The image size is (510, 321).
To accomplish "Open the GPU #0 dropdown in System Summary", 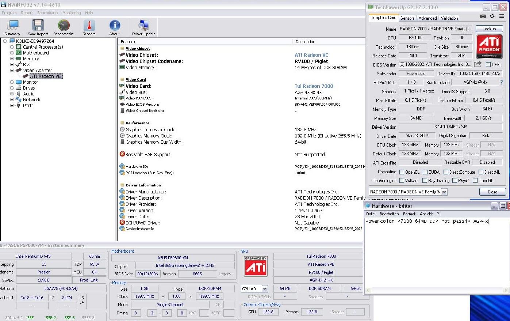I will pyautogui.click(x=265, y=289).
